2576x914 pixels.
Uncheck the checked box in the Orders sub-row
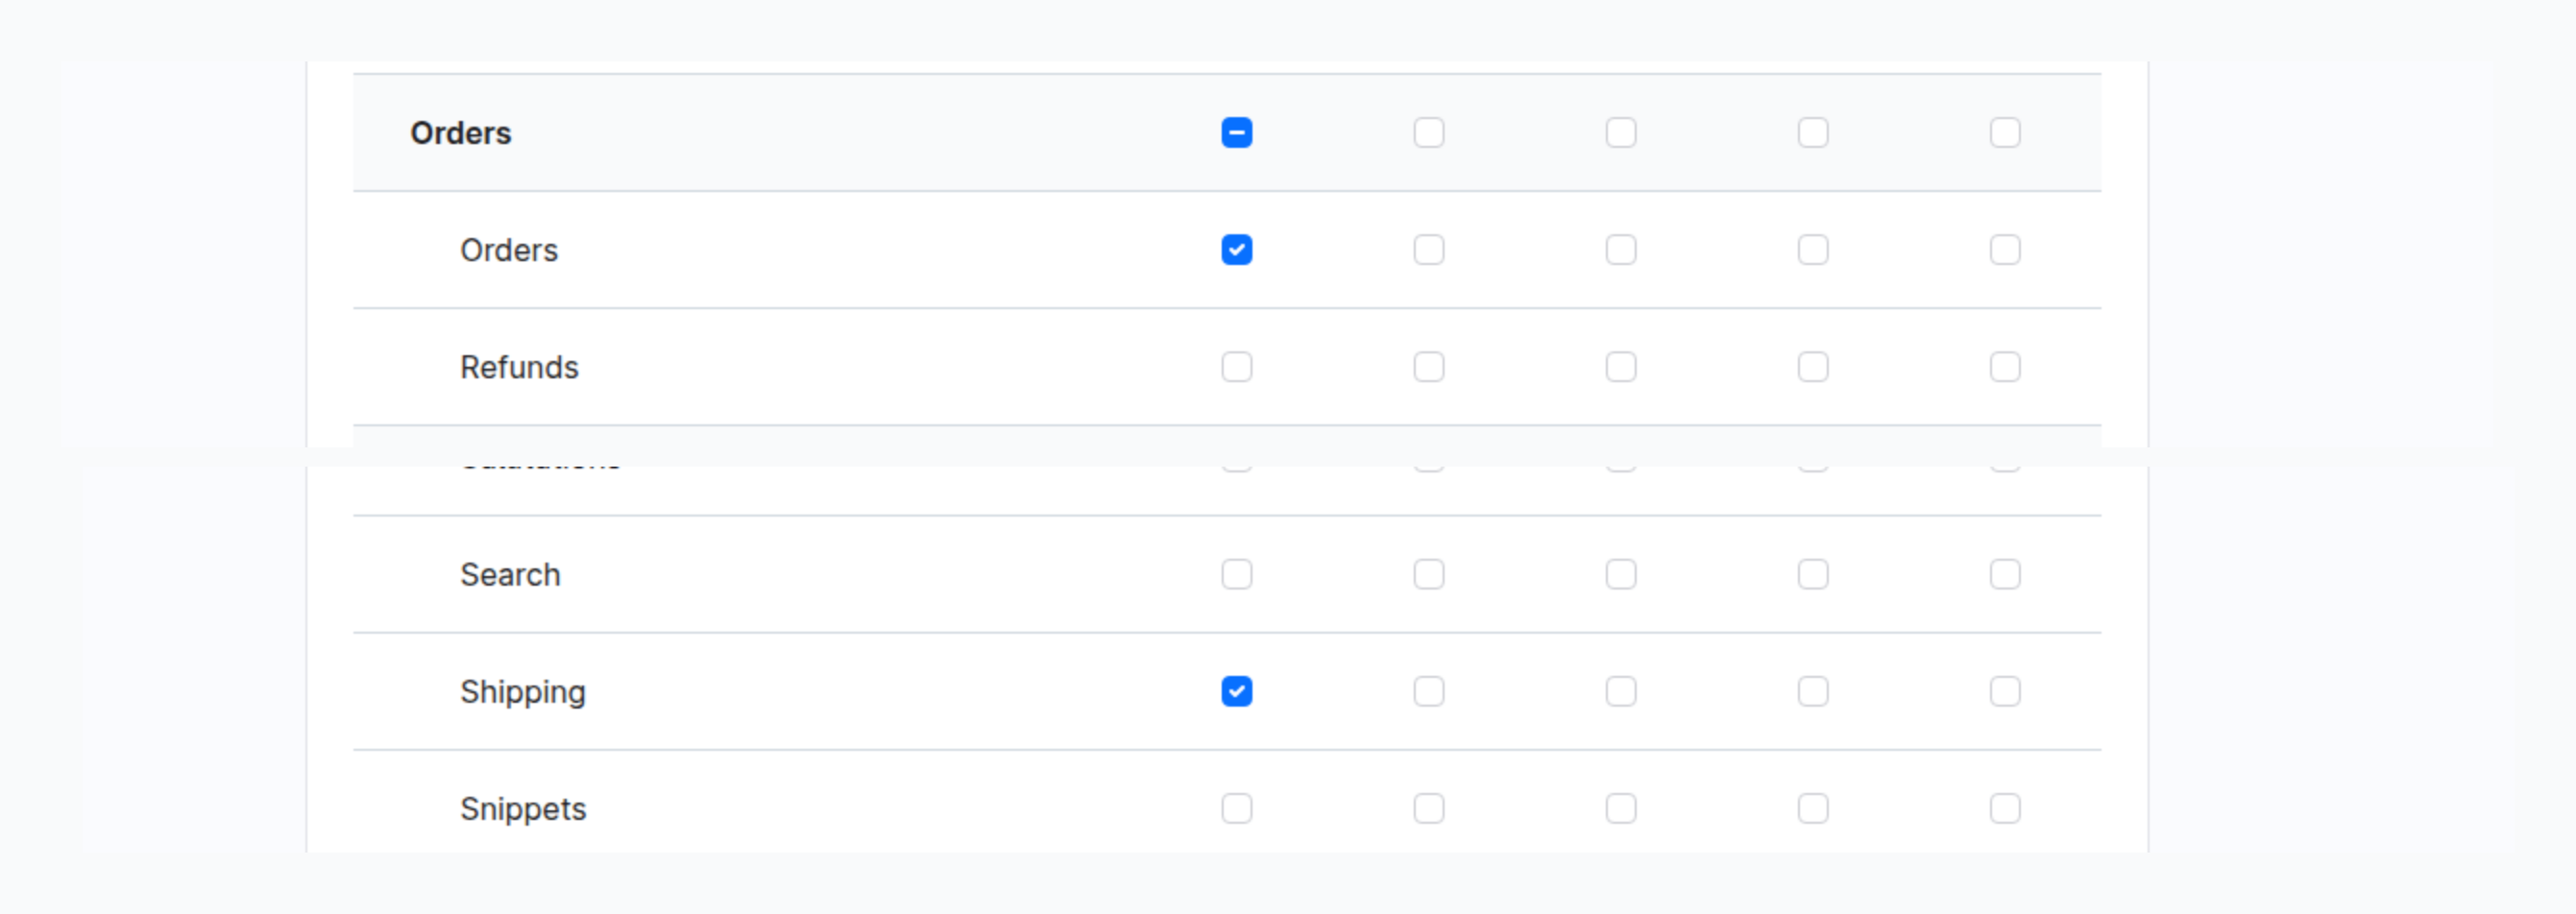coord(1236,250)
